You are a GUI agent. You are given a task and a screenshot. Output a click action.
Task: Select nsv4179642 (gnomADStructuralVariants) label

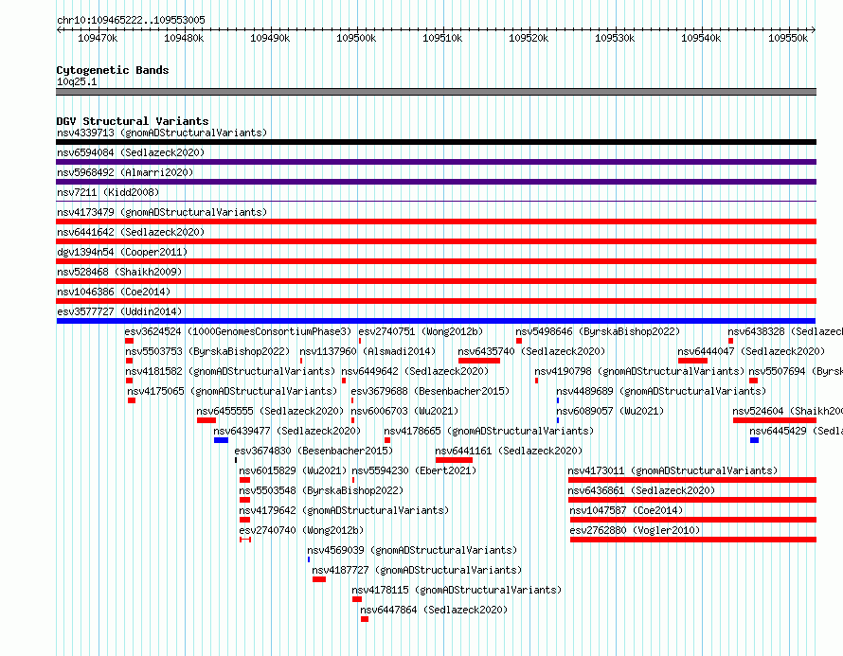tap(344, 510)
